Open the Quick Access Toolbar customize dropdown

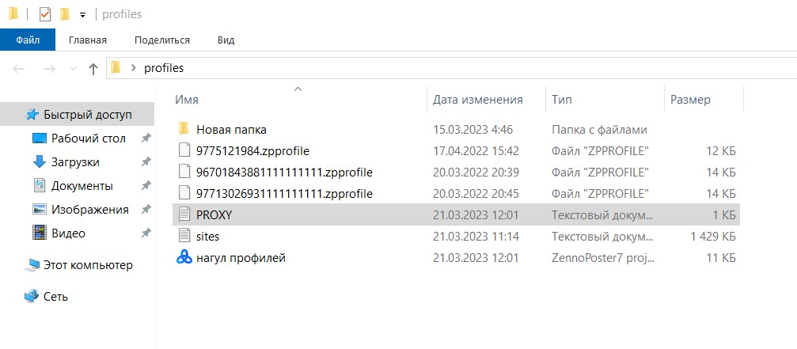pyautogui.click(x=82, y=15)
